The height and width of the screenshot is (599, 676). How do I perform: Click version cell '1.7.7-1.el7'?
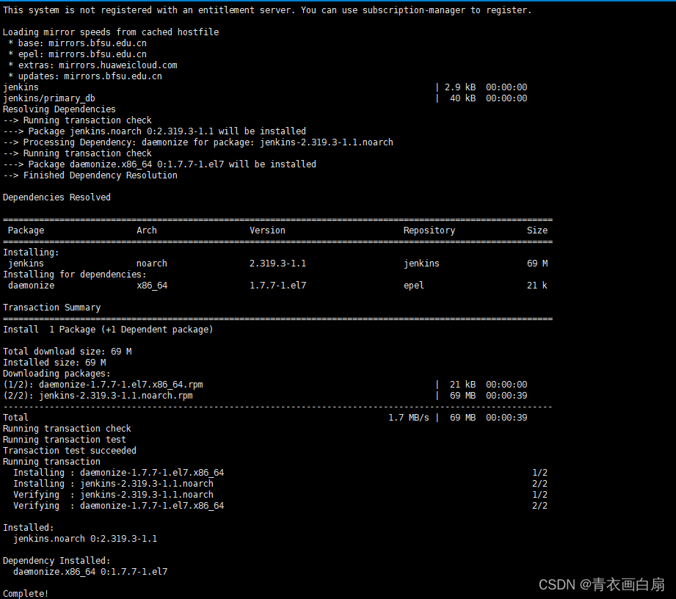277,286
